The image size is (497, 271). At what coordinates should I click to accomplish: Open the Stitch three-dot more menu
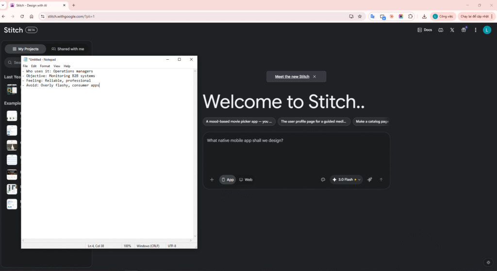click(475, 30)
